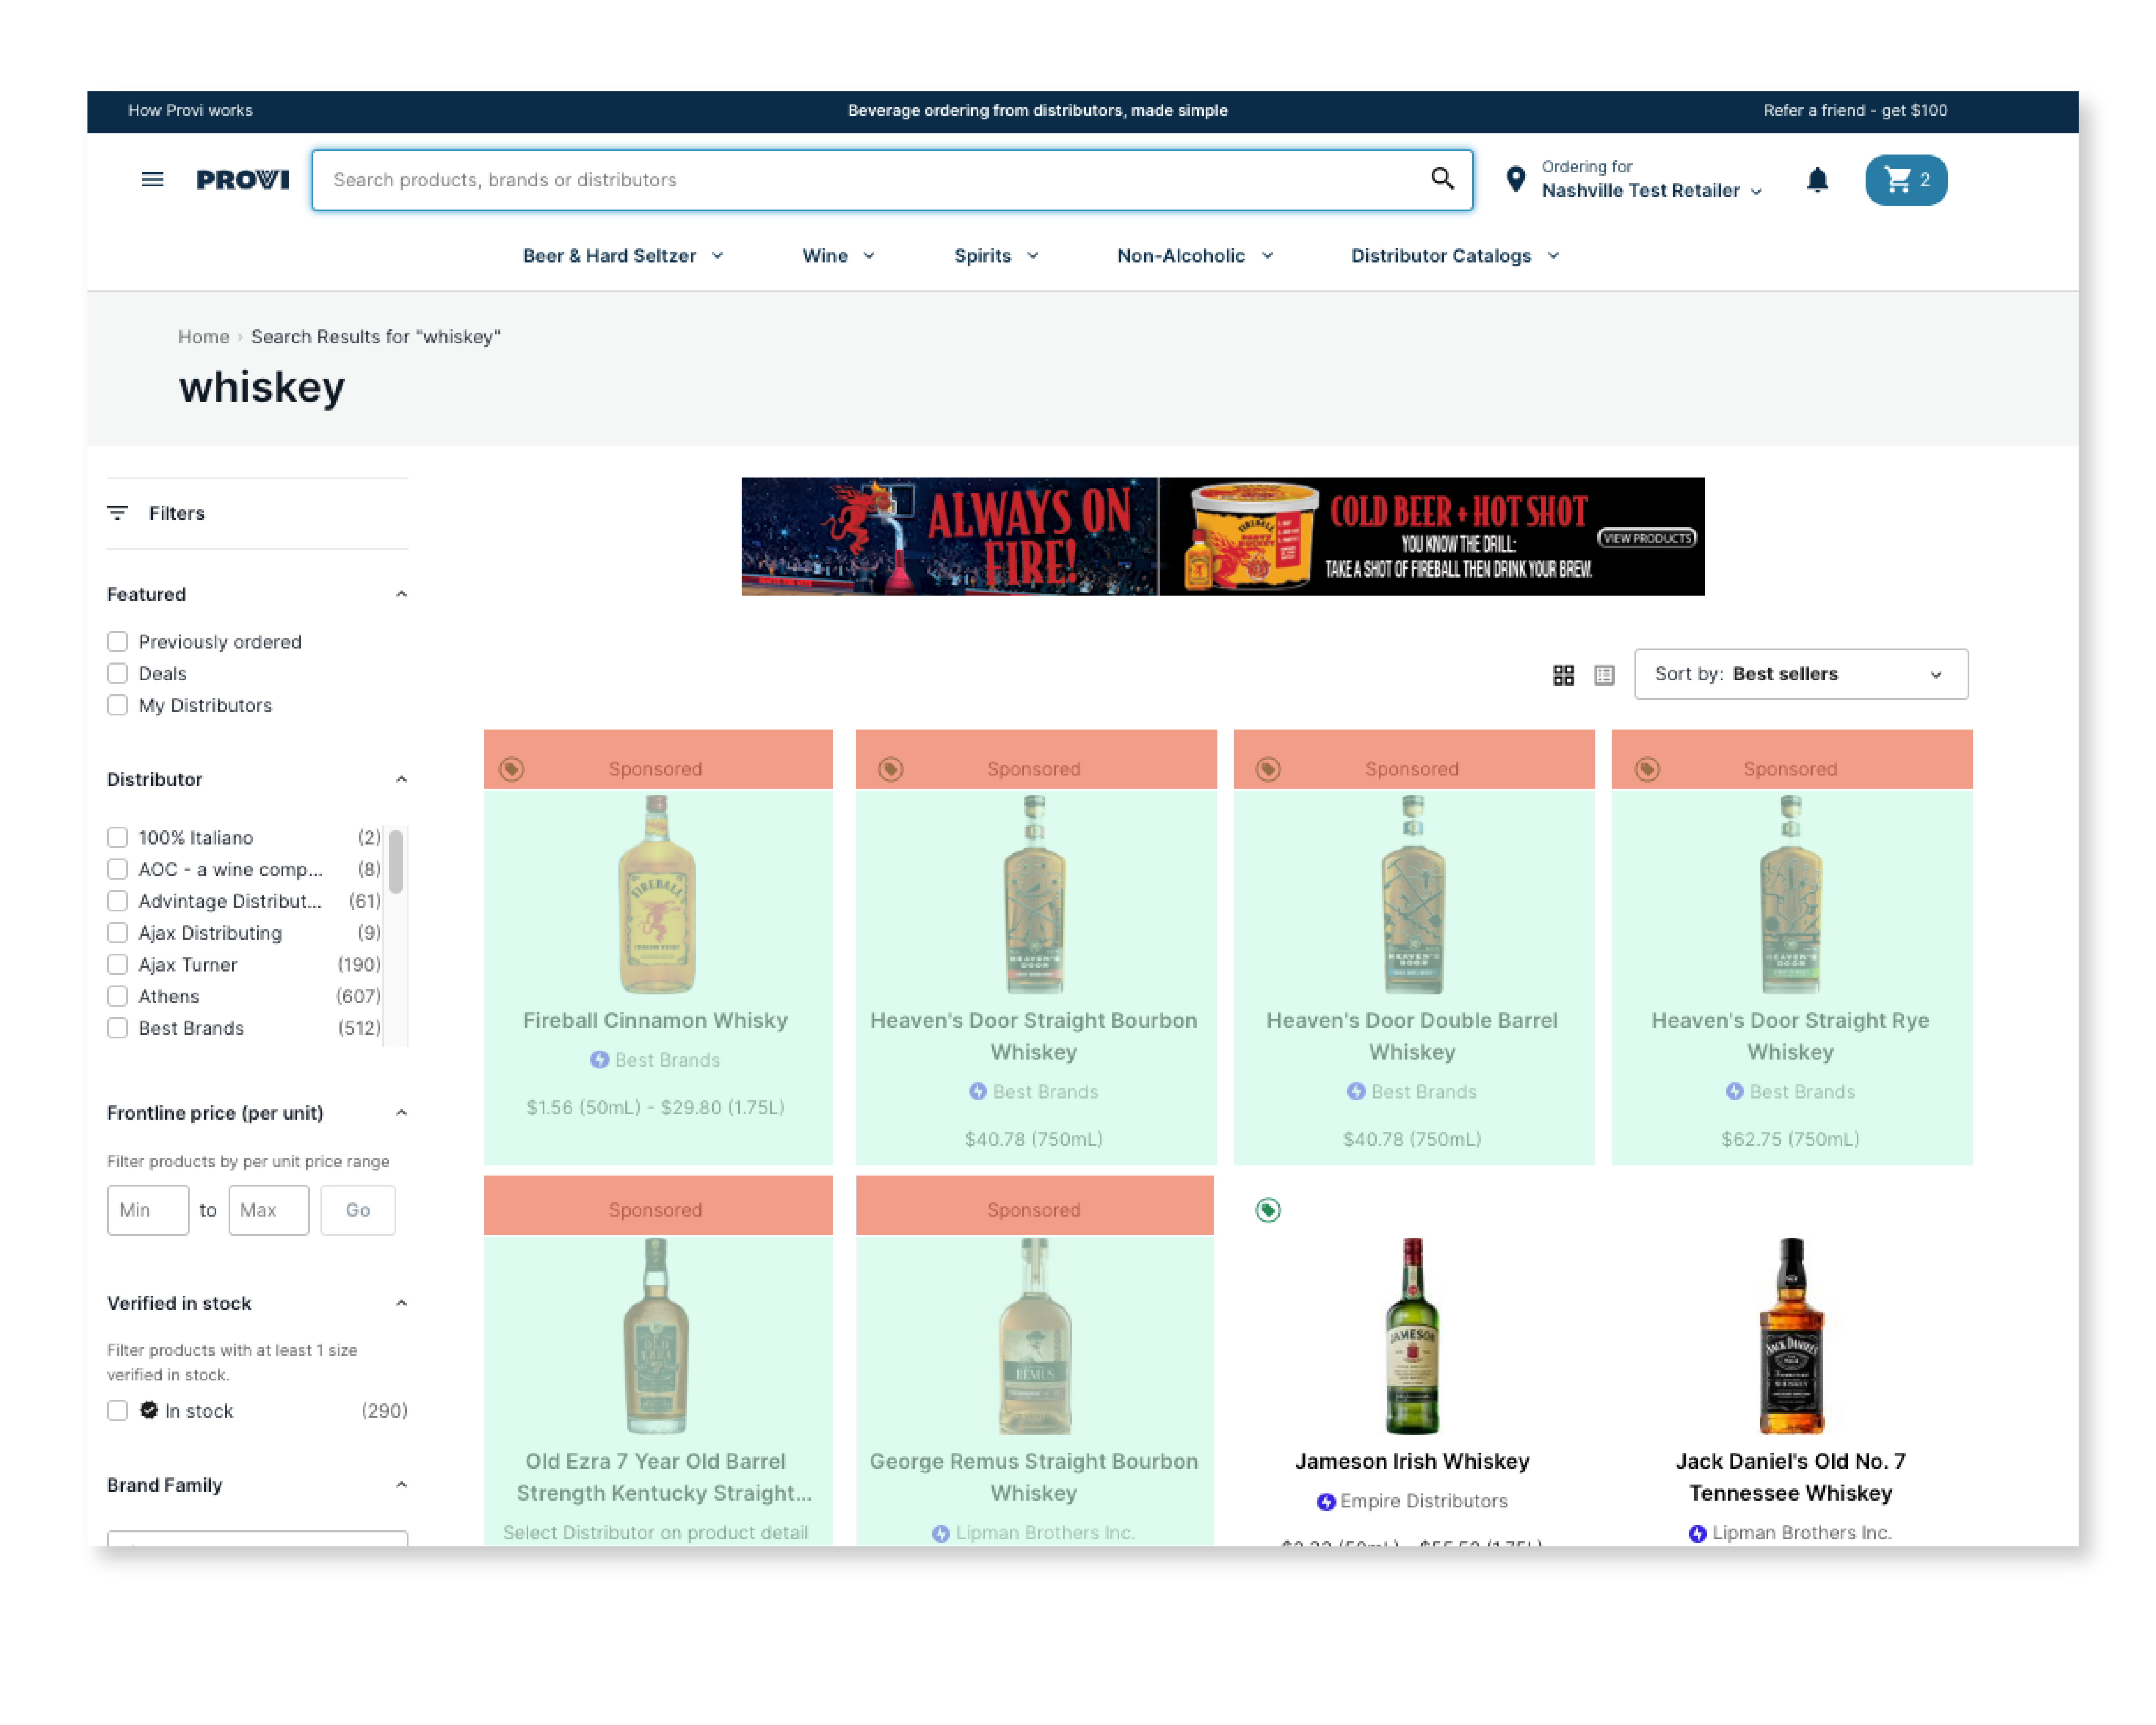2156x1725 pixels.
Task: Open the shopping cart with 2 items
Action: tap(1906, 180)
